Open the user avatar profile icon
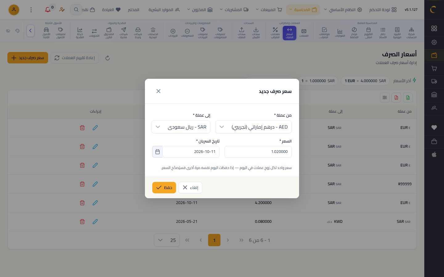Image resolution: width=444 pixels, height=277 pixels. point(14,10)
